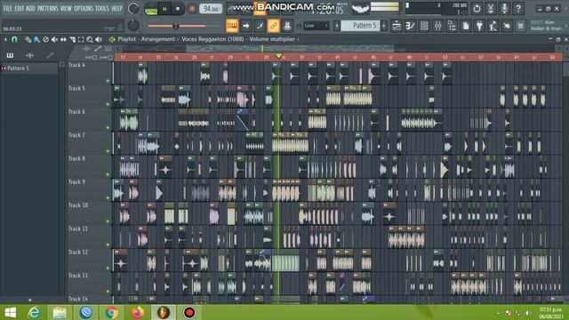Select the Delete tool in playlist
This screenshot has width=569, height=320.
pyautogui.click(x=45, y=39)
